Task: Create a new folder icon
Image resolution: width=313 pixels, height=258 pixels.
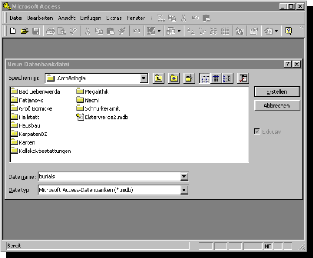Action: [x=189, y=78]
